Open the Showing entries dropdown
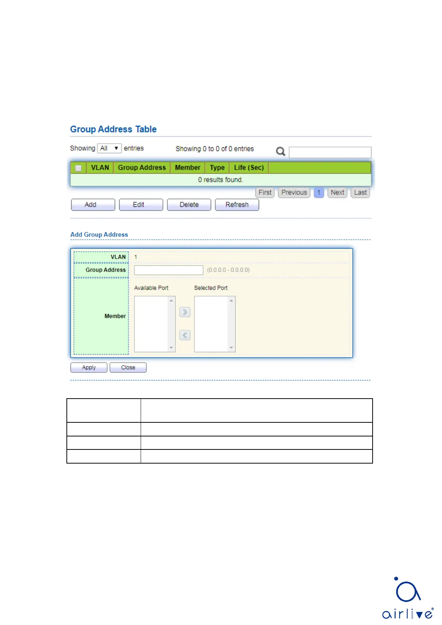 click(109, 148)
